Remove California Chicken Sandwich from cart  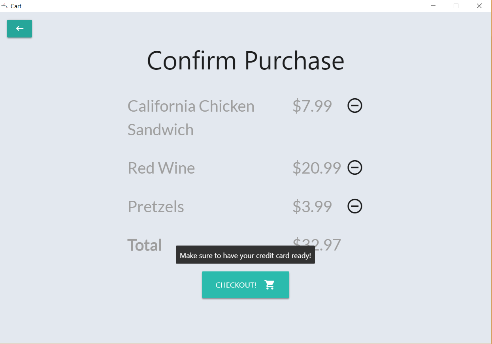point(354,106)
